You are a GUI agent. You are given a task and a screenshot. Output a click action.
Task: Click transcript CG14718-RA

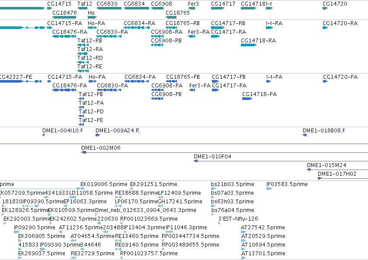[x=259, y=40]
